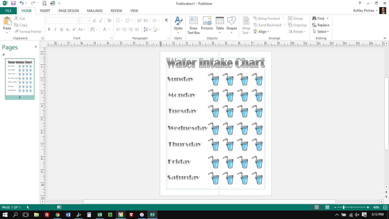Clear all formatting with eraser icon

pyautogui.click(x=109, y=21)
